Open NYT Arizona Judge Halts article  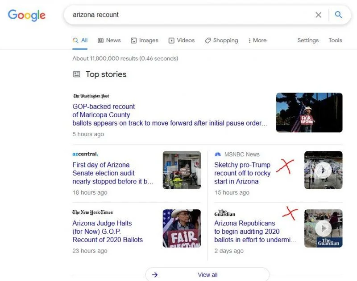point(108,232)
